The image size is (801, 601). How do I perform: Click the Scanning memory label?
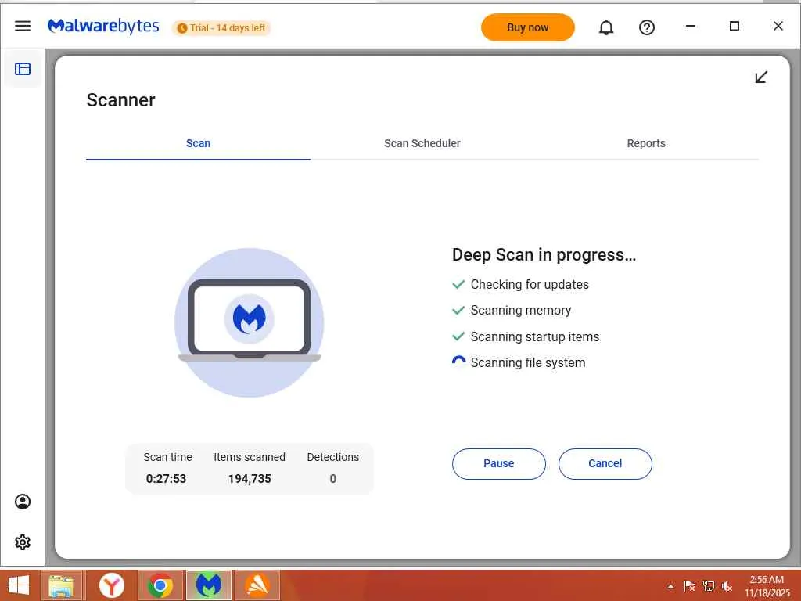click(x=520, y=310)
